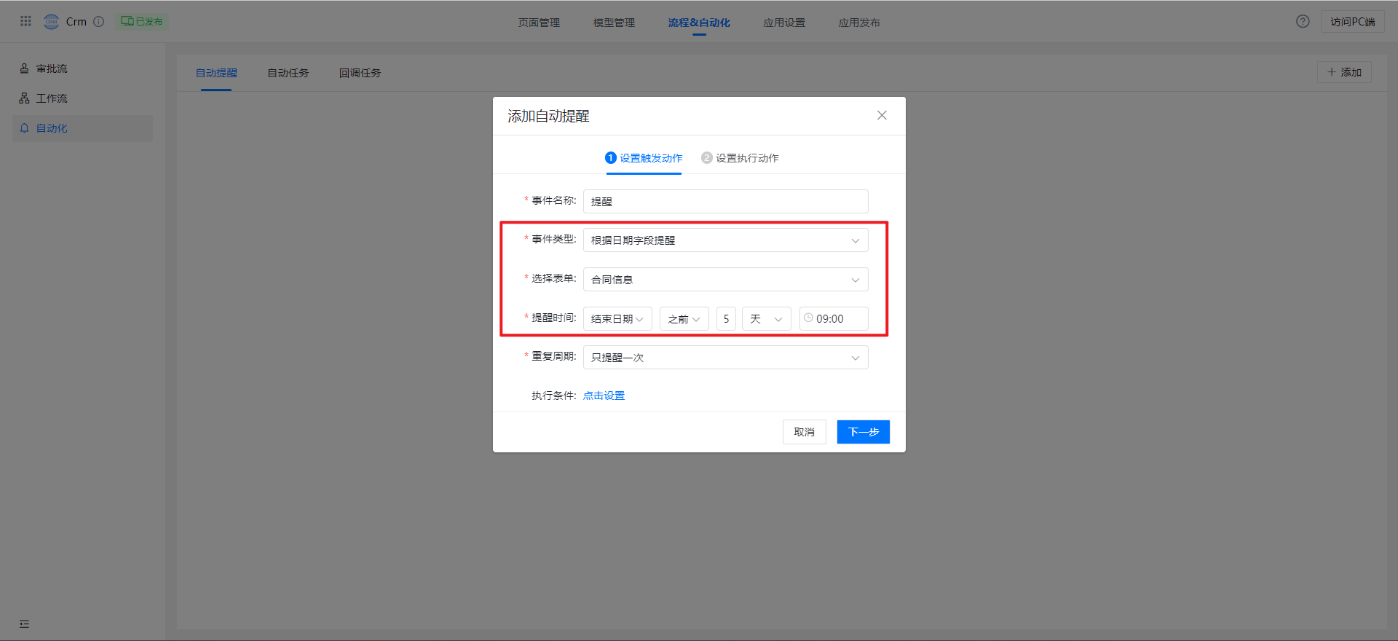Switch to 自动任务 tab
1398x641 pixels.
(x=288, y=73)
